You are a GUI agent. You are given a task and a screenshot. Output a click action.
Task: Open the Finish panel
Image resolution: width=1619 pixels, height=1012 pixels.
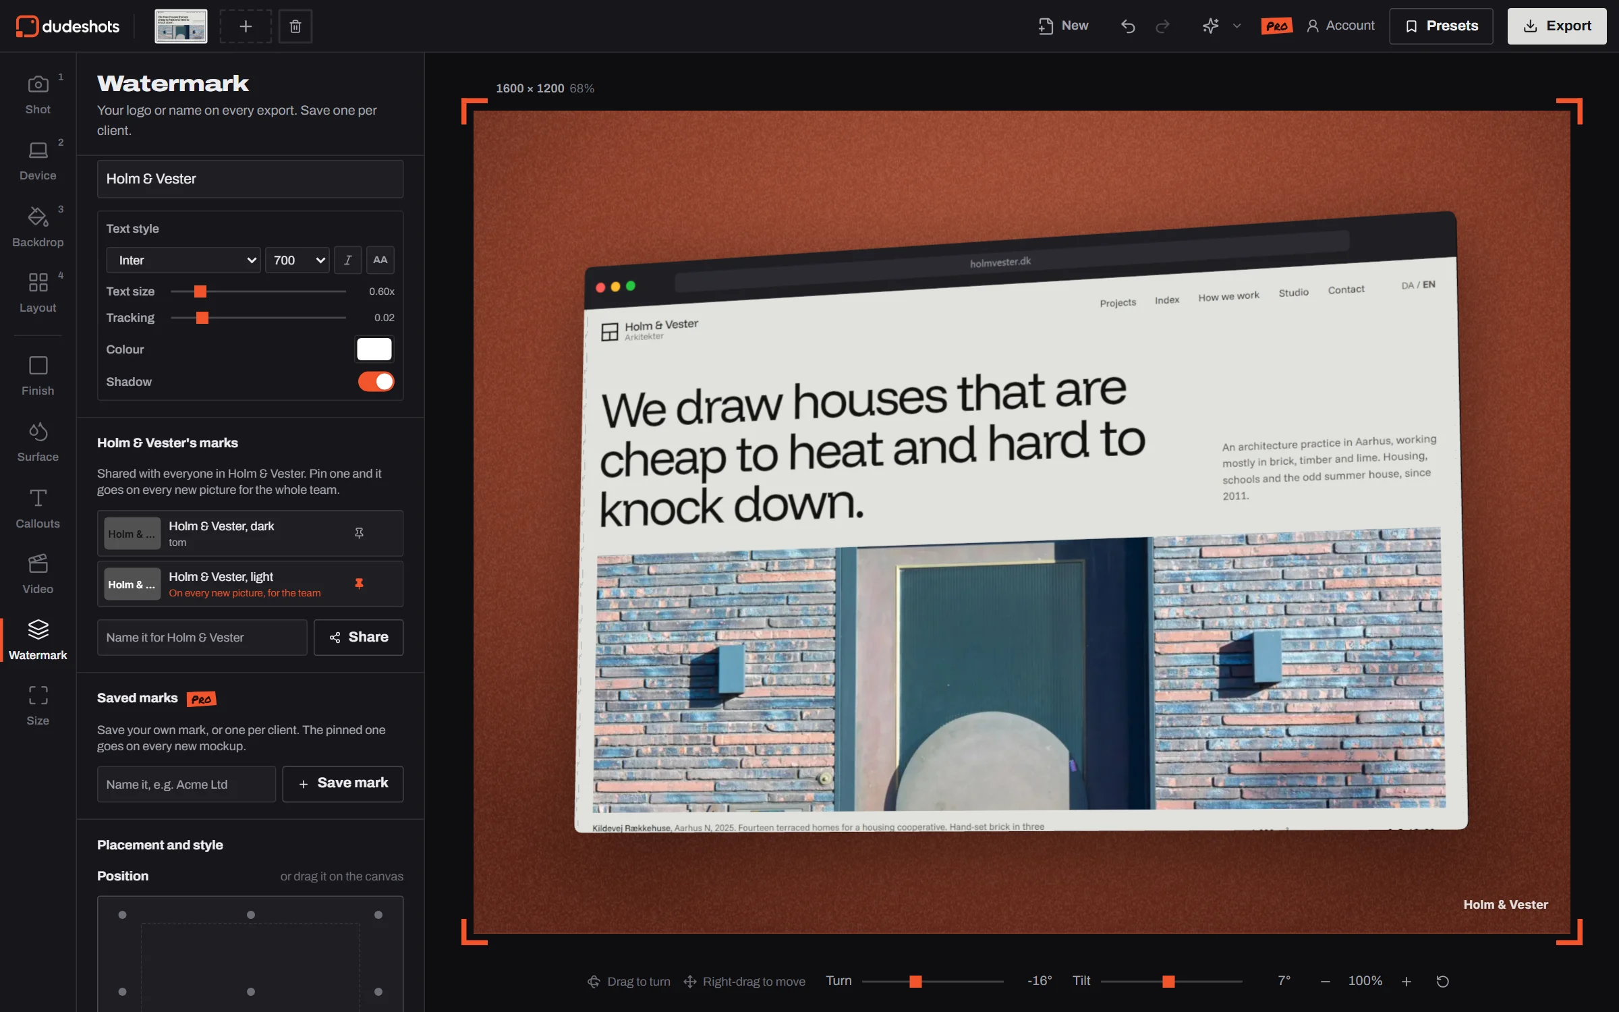(x=38, y=376)
